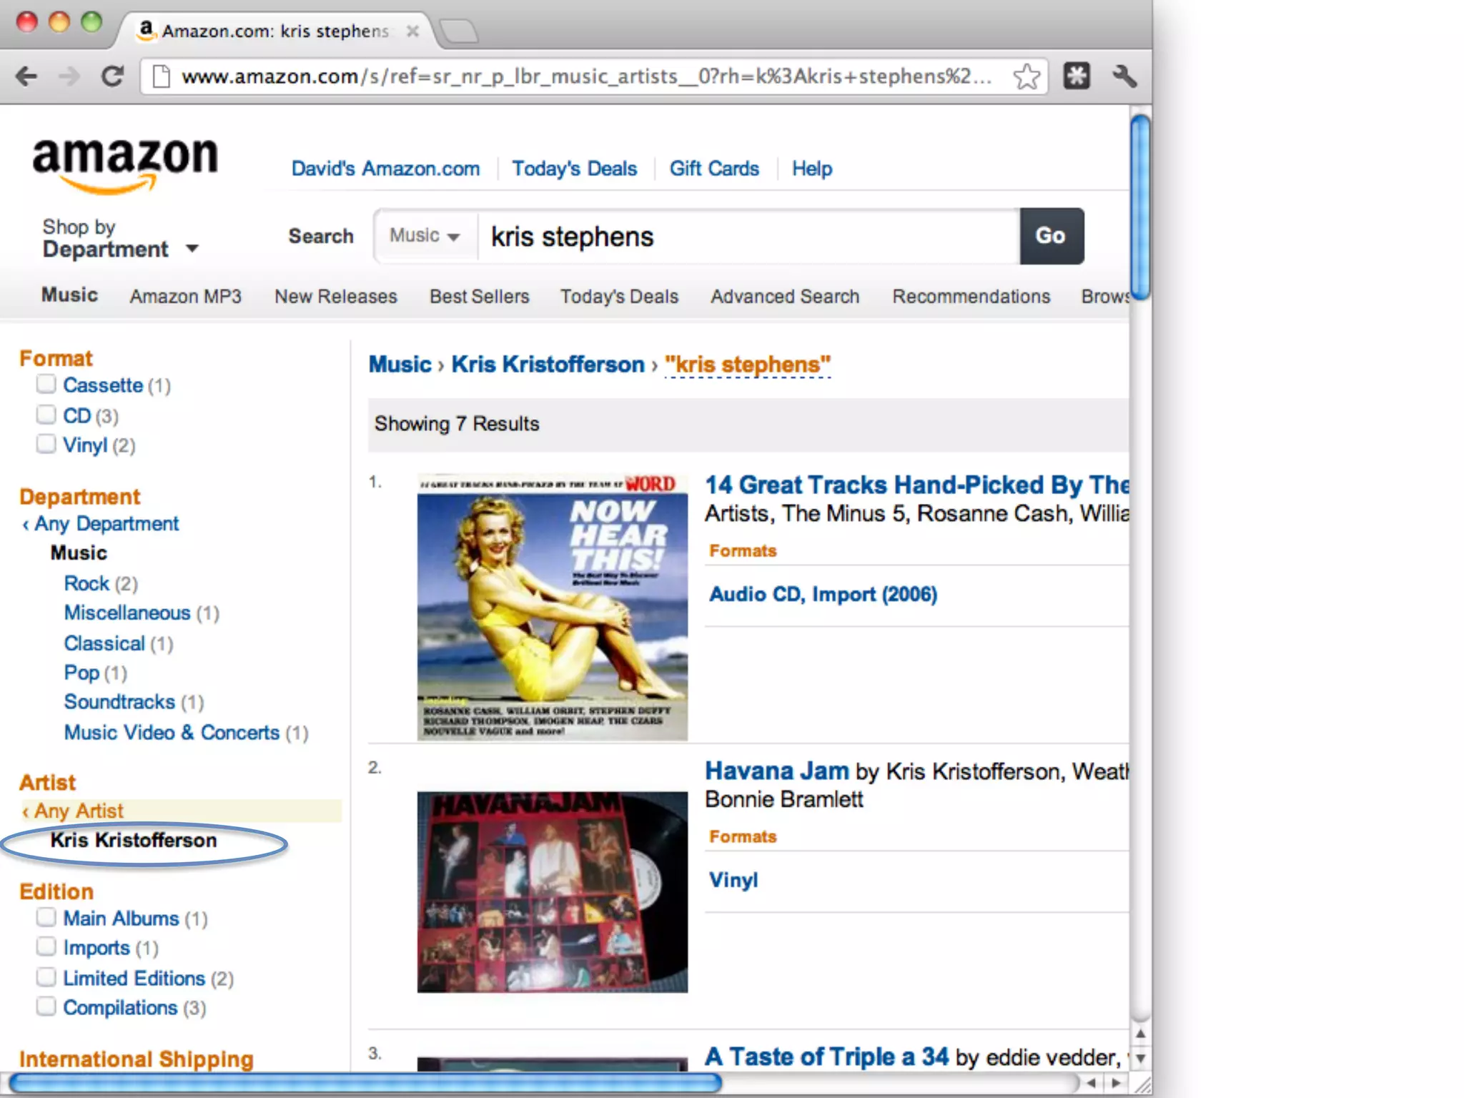Open the puzzle-piece extension icon
Image resolution: width=1464 pixels, height=1098 pixels.
click(x=1076, y=76)
